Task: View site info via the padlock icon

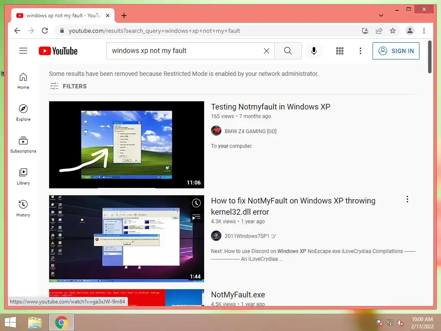Action: pyautogui.click(x=62, y=31)
